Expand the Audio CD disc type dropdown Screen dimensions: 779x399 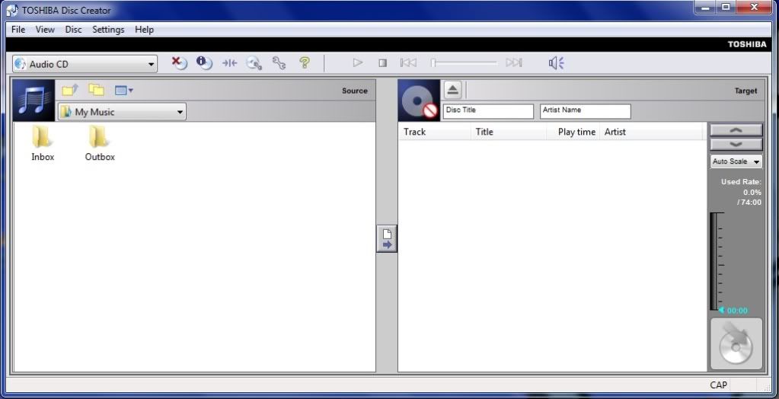[85, 64]
